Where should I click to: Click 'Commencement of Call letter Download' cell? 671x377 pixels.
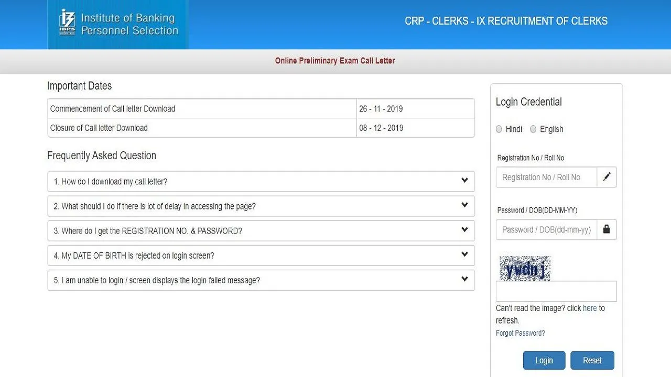tap(202, 109)
